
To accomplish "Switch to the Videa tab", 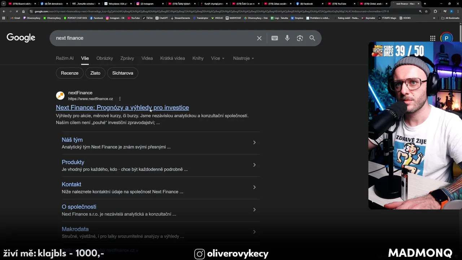I will (x=147, y=58).
